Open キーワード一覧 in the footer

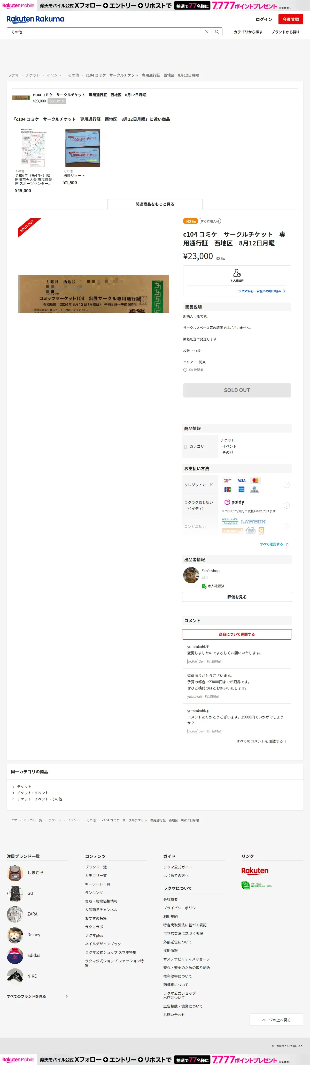click(x=98, y=884)
